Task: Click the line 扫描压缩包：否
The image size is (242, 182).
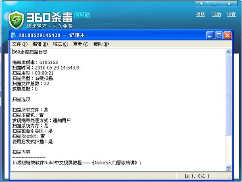Action: 28,115
